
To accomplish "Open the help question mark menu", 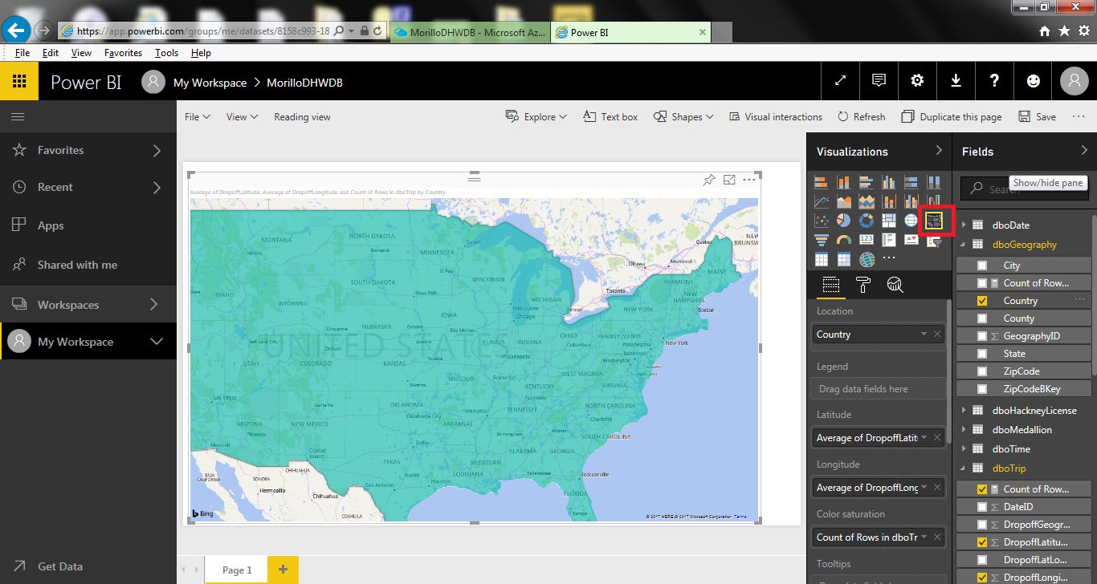I will pyautogui.click(x=994, y=81).
